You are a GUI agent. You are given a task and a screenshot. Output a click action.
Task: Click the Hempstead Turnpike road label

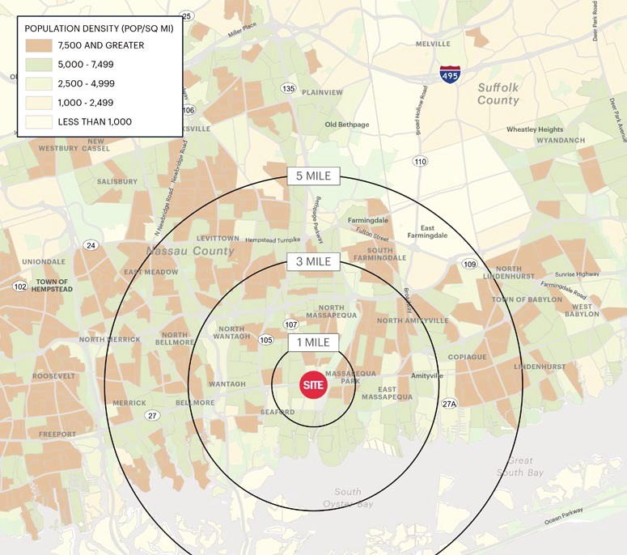click(x=273, y=240)
